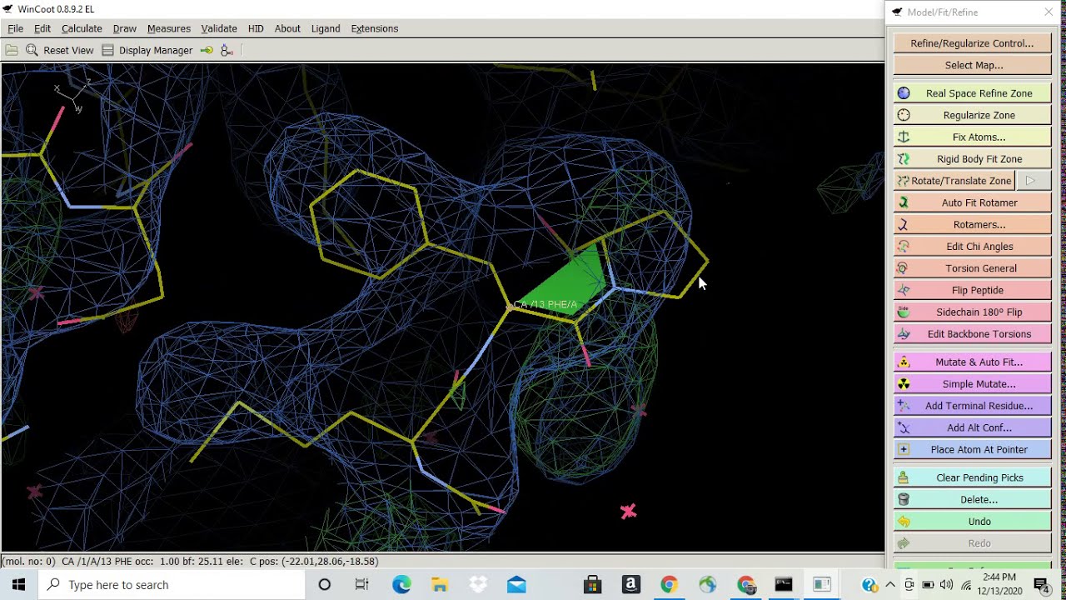Expand the Rotate/Translate Zone options arrow
The height and width of the screenshot is (600, 1066).
click(x=1033, y=181)
